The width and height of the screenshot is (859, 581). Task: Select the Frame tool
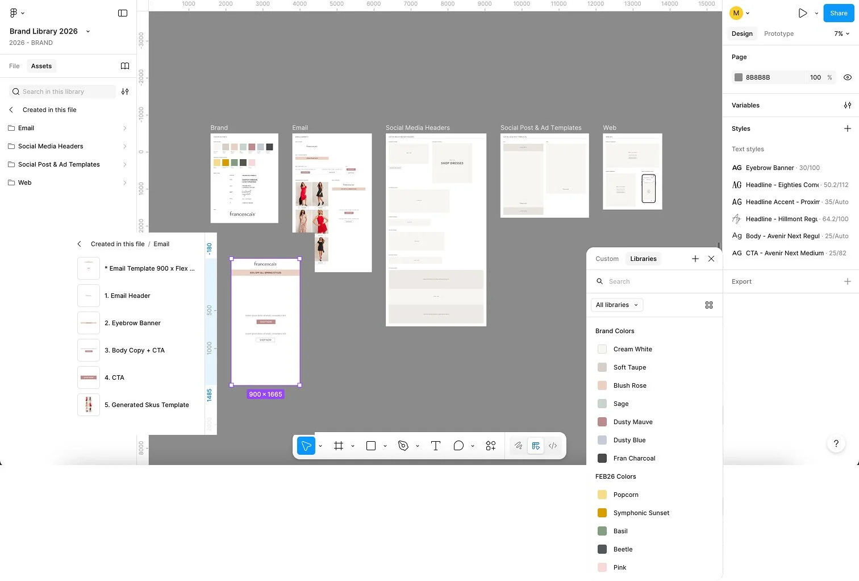[339, 446]
